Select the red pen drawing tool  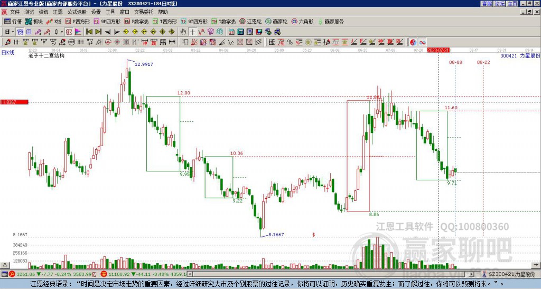[x=8, y=42]
